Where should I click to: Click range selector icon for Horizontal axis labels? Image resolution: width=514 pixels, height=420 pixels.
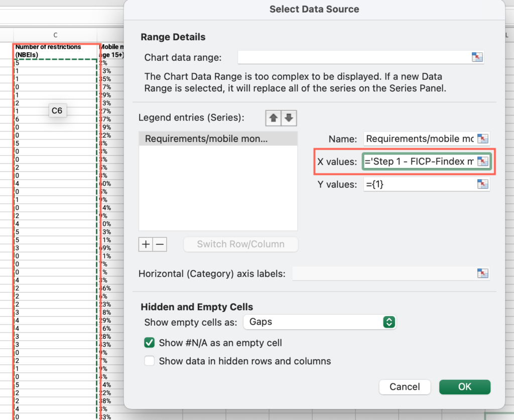click(482, 273)
